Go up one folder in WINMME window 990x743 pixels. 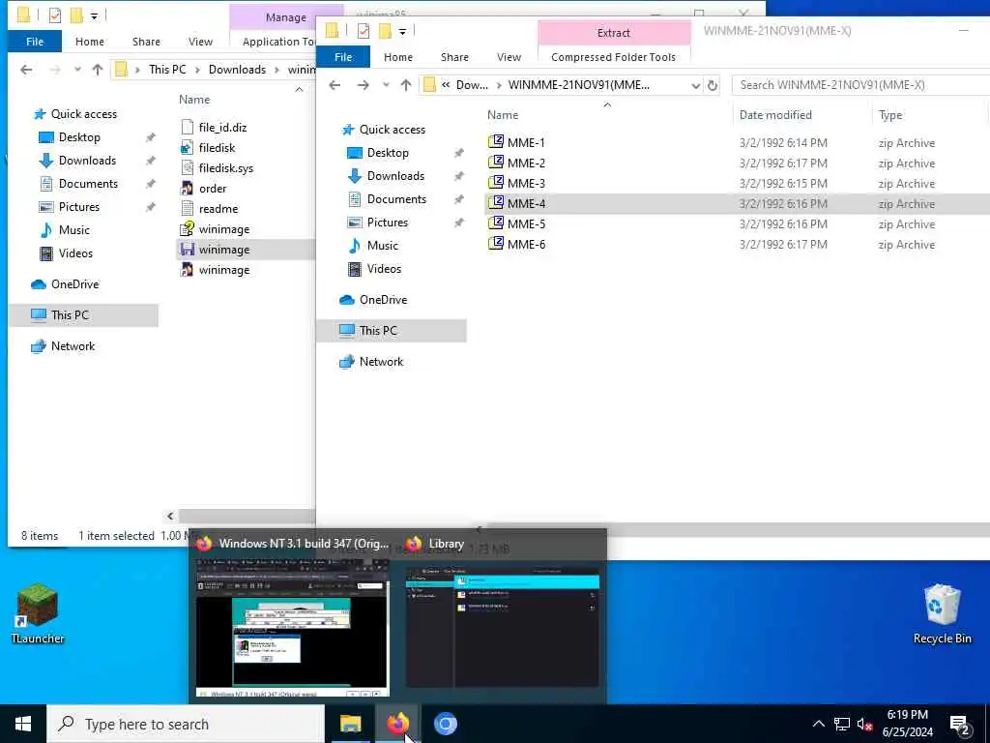(406, 85)
